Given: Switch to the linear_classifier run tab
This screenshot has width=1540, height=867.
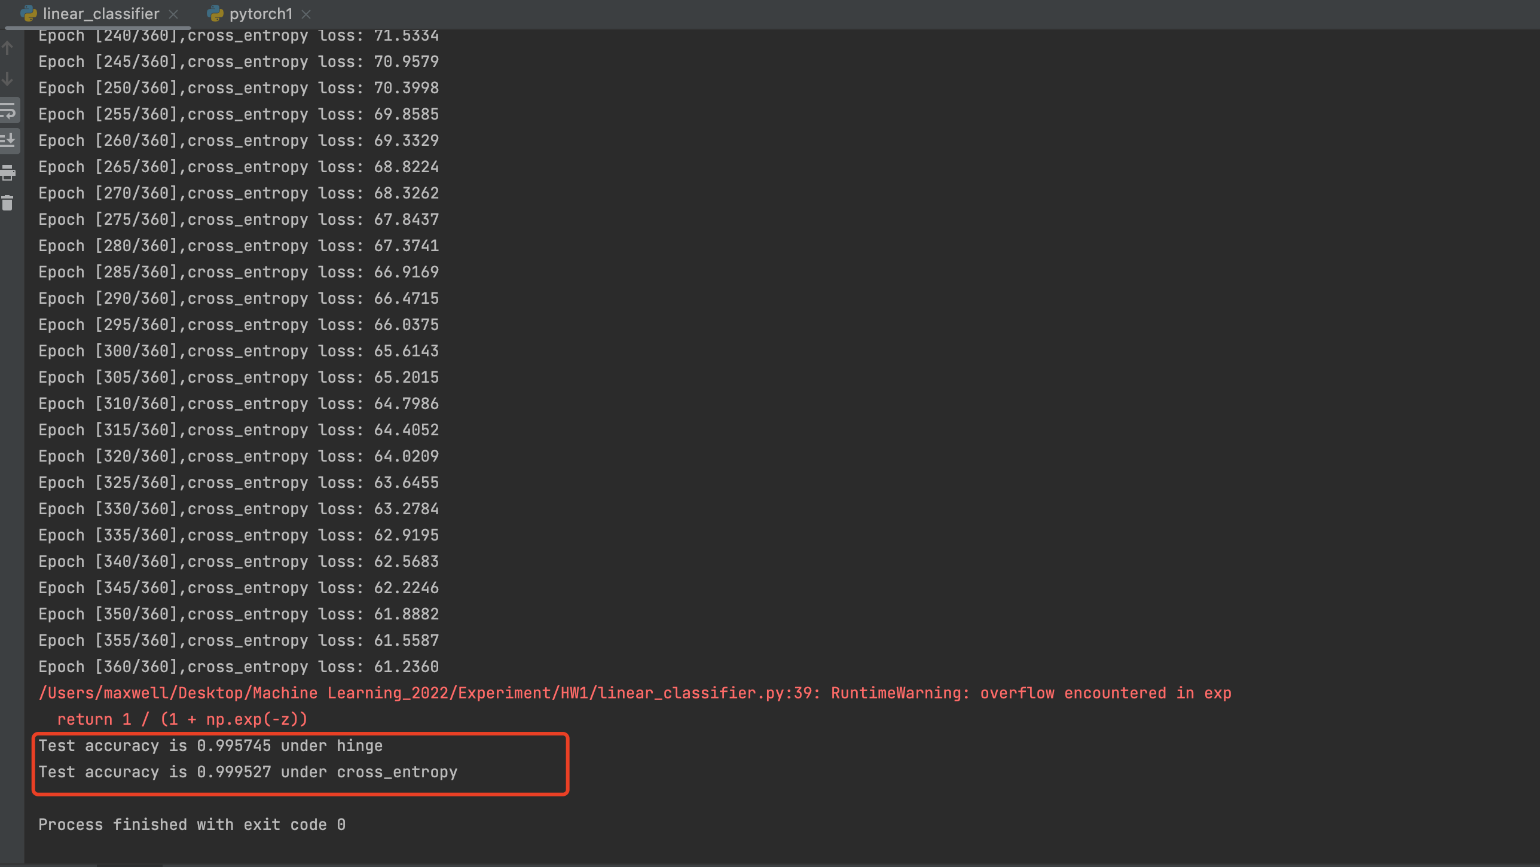Looking at the screenshot, I should click(99, 14).
